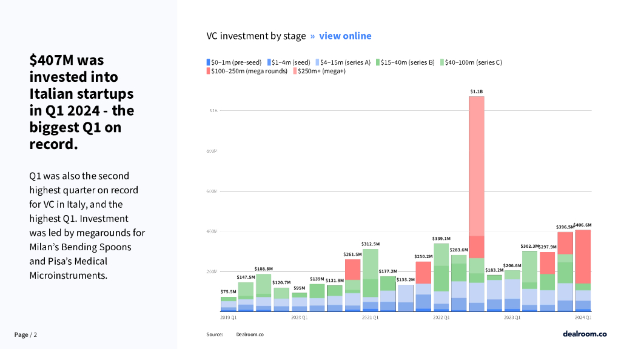Click the mega rounds red legend square
The image size is (621, 349).
pos(208,71)
